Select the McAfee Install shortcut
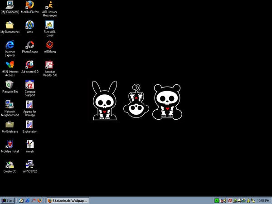Viewport: 272px width, 204px height. 10,146
